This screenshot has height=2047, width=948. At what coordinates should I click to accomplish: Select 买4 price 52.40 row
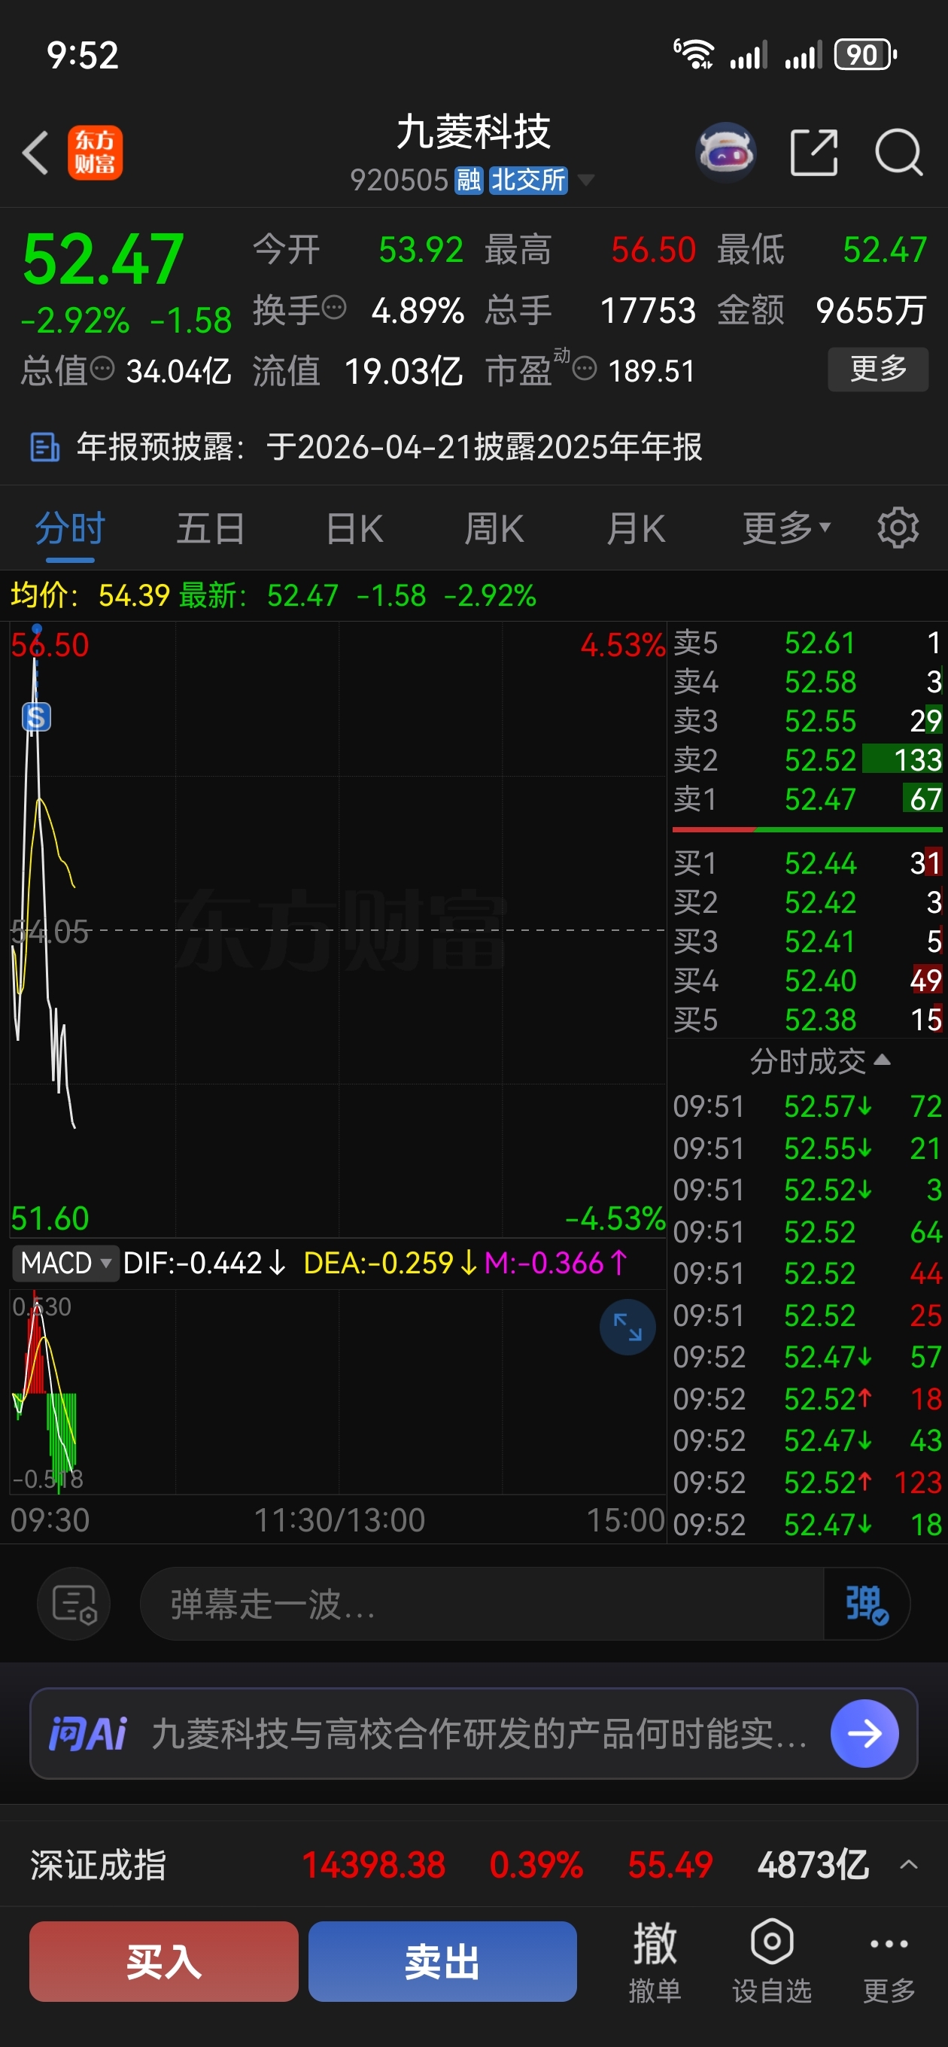tap(807, 980)
